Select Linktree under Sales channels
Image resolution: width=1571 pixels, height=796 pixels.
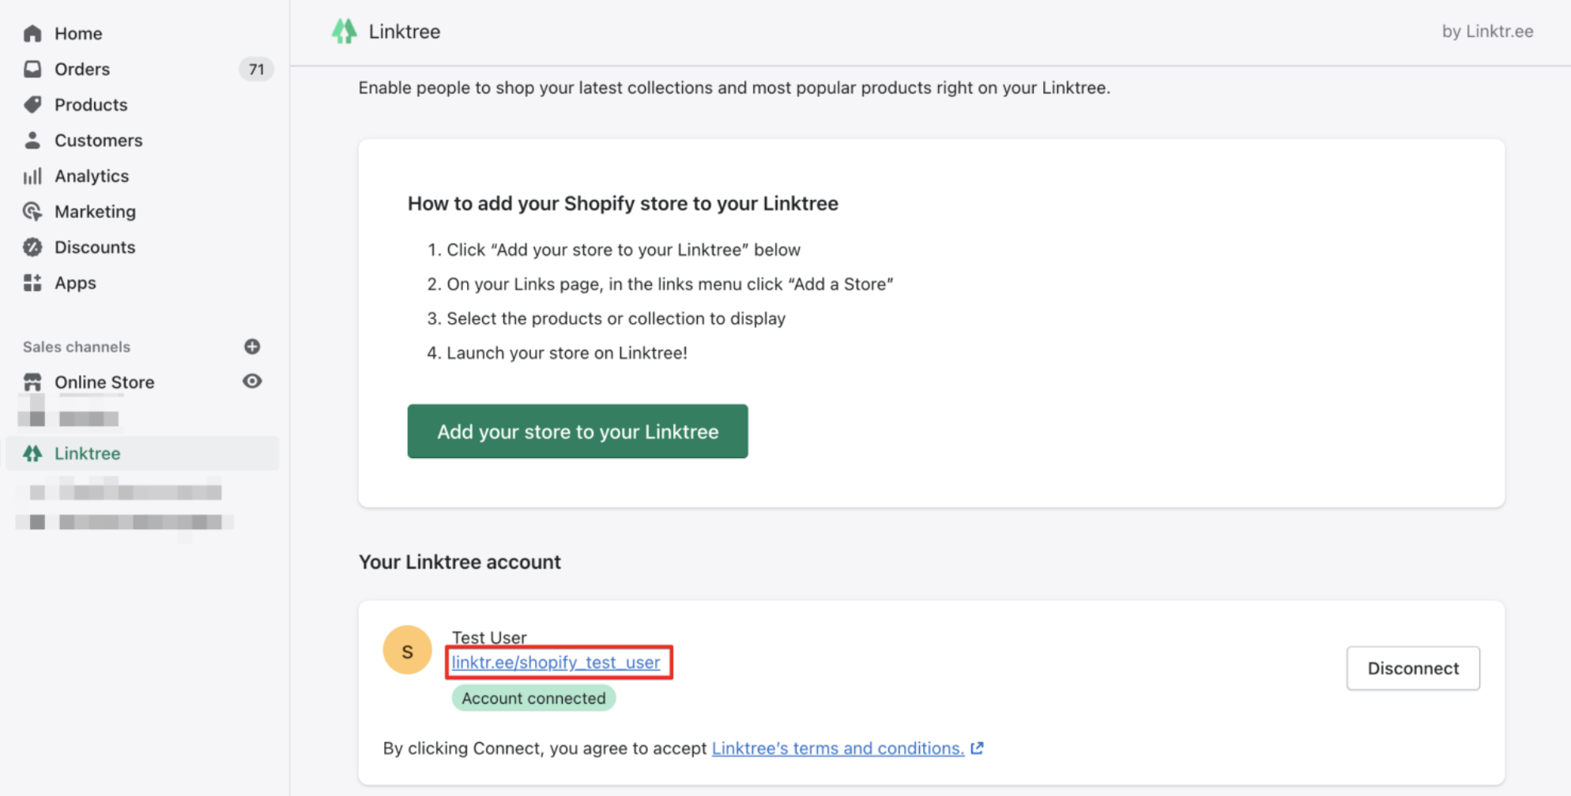click(x=87, y=453)
